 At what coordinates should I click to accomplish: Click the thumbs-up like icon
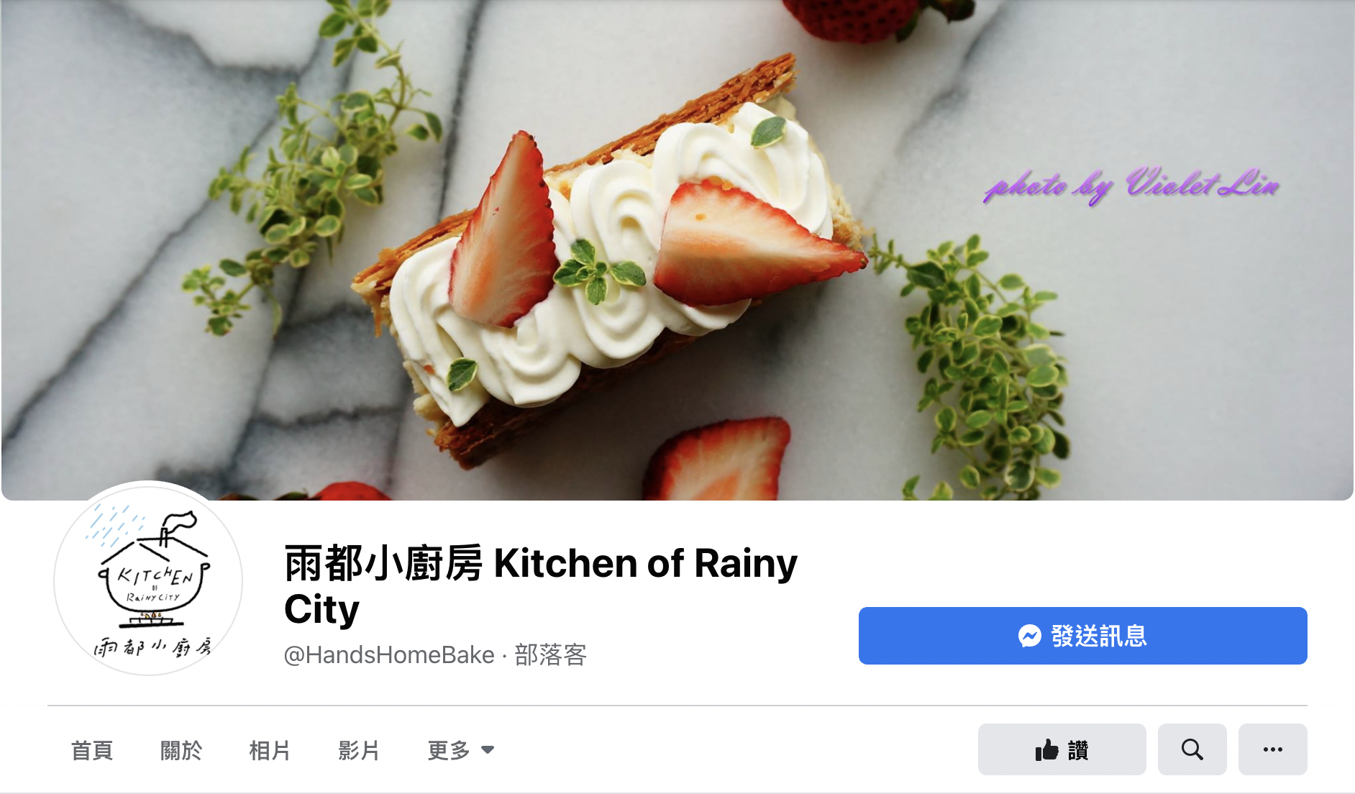1046,750
